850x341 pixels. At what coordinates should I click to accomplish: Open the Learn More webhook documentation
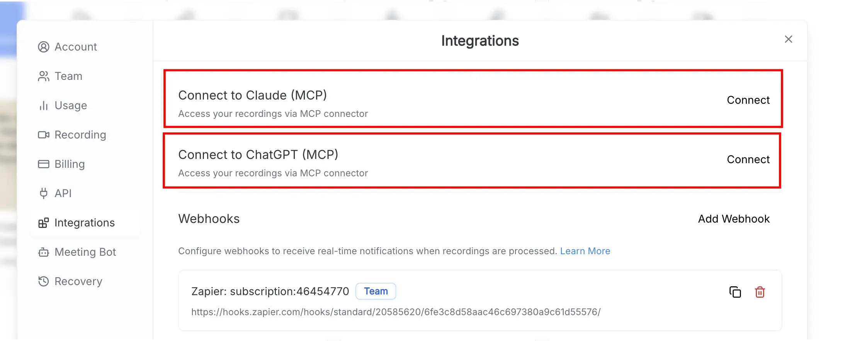585,251
